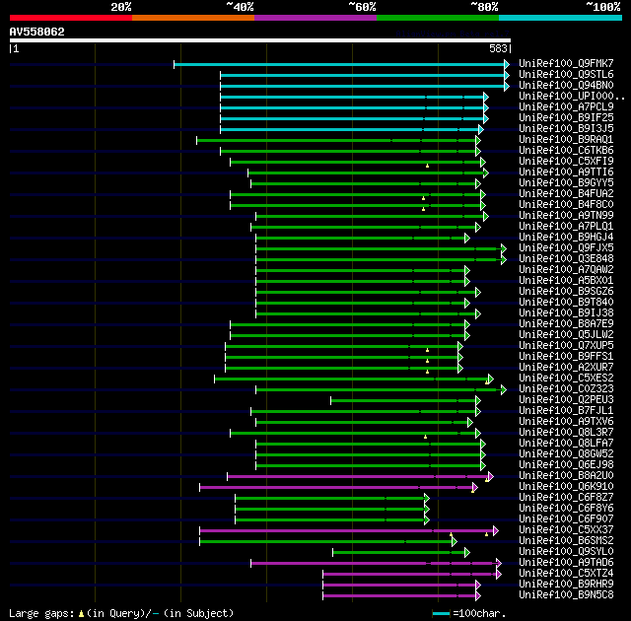The image size is (631, 621).
Task: Select label UniRef100_A9TN99
Action: [566, 215]
